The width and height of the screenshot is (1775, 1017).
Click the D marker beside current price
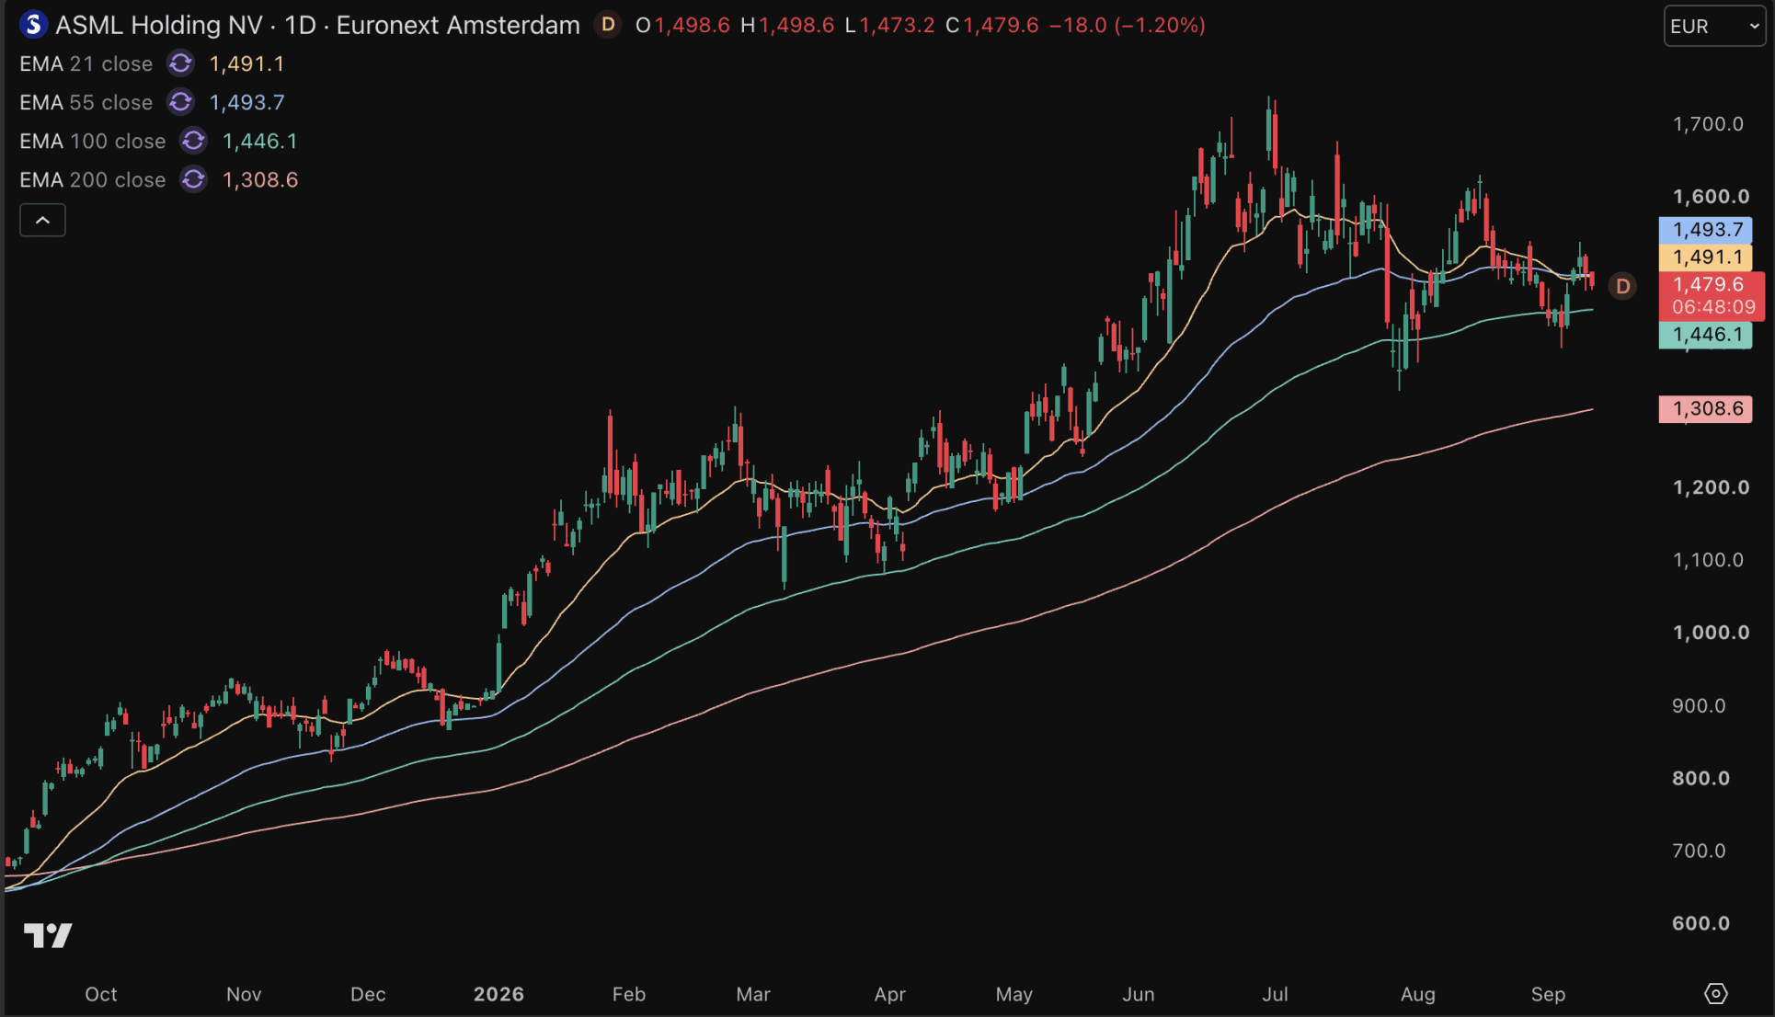[x=1623, y=287]
